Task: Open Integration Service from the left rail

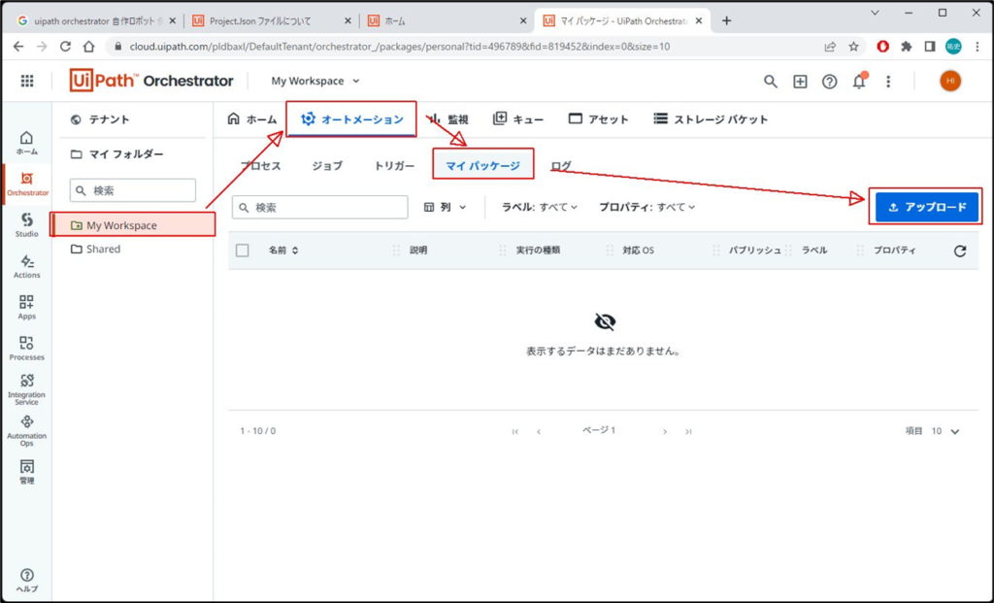Action: point(26,389)
